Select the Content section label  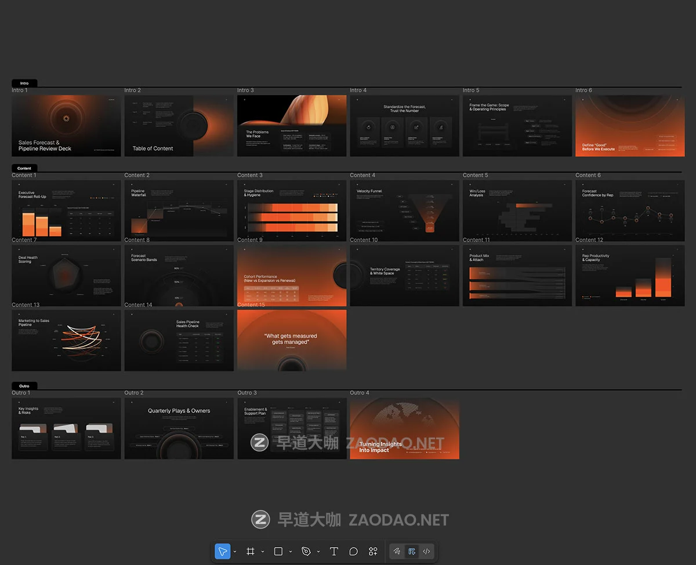click(24, 168)
